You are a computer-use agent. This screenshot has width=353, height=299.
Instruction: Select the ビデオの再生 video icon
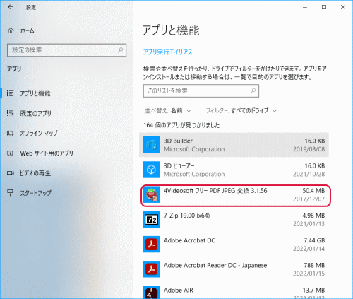[x=10, y=173]
